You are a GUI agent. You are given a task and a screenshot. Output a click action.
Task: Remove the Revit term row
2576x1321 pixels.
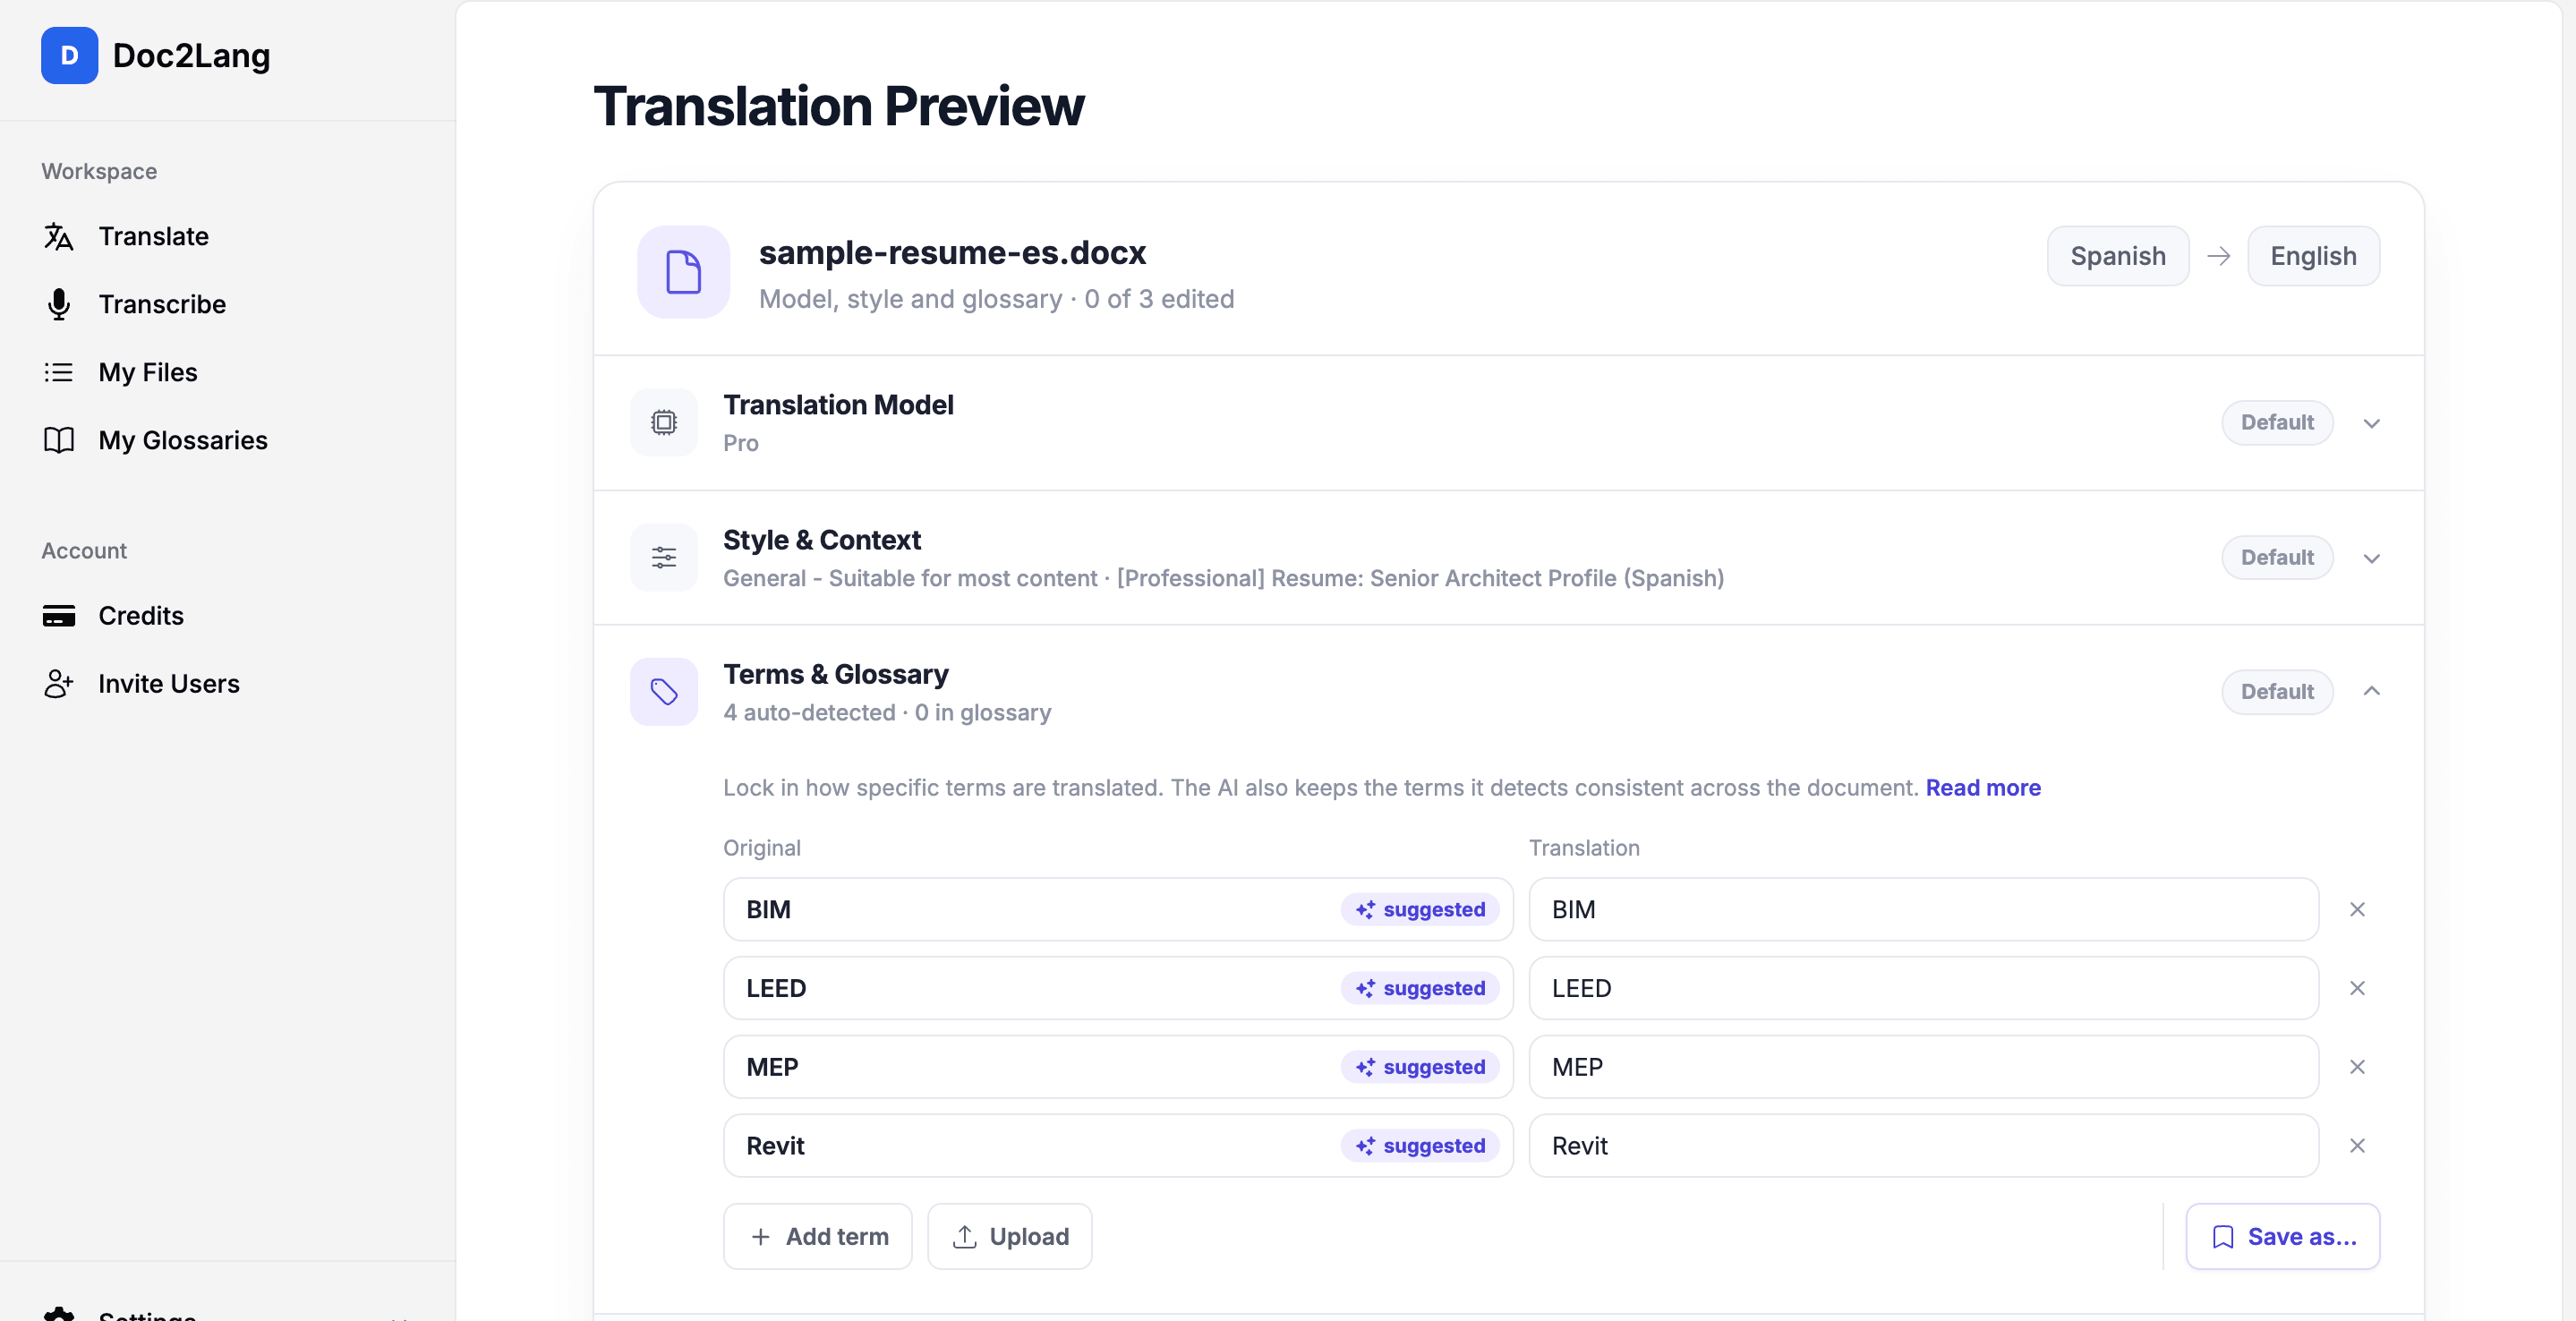(2357, 1146)
